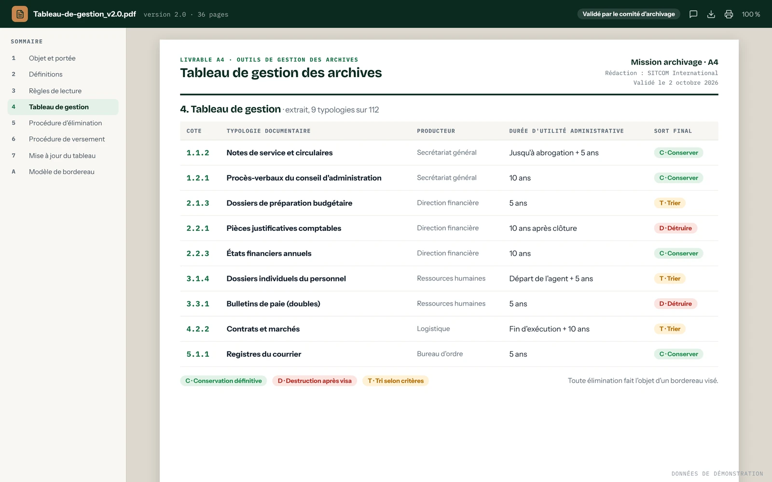Image resolution: width=772 pixels, height=482 pixels.
Task: Open annex 'Modèle de bordereau'
Action: point(63,172)
